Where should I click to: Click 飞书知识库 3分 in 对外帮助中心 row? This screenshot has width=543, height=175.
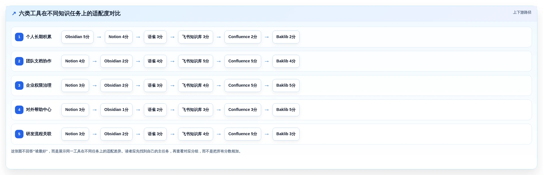(x=196, y=110)
